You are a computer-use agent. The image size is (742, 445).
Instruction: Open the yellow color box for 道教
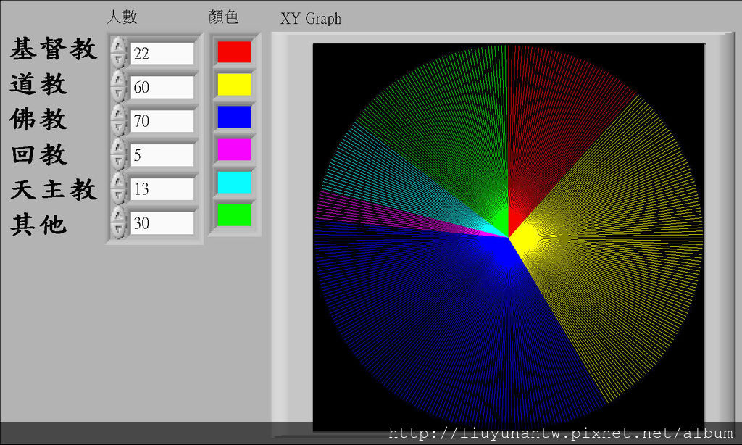pyautogui.click(x=234, y=84)
